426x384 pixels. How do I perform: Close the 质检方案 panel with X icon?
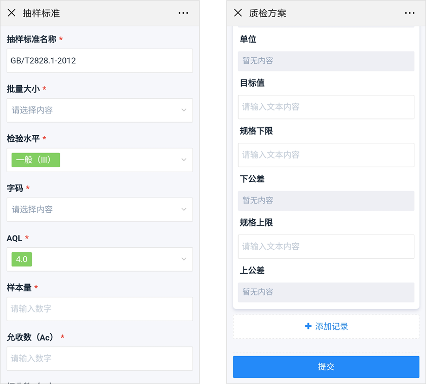click(238, 13)
